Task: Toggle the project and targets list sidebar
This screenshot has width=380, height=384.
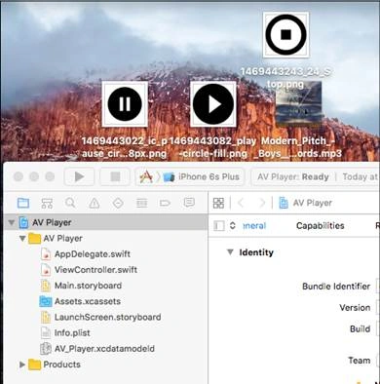Action: [x=219, y=226]
